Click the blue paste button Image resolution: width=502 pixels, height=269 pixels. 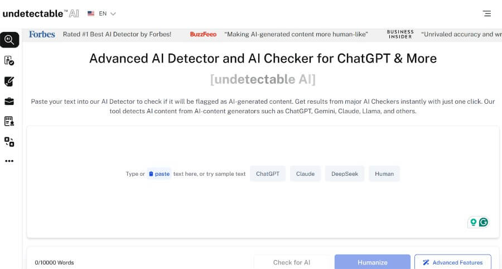tap(159, 174)
